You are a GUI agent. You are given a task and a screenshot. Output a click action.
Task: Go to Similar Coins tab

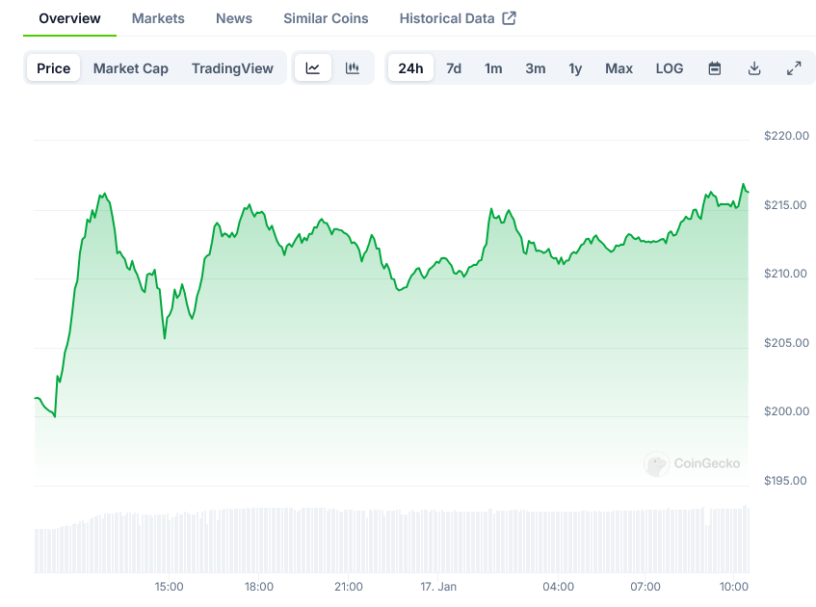326,18
